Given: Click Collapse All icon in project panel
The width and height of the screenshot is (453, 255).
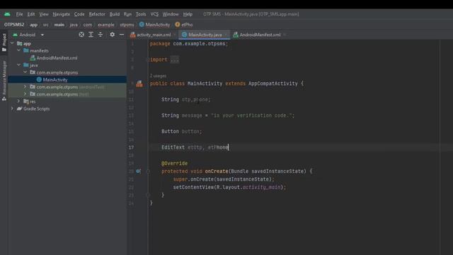Looking at the screenshot, I should point(101,35).
